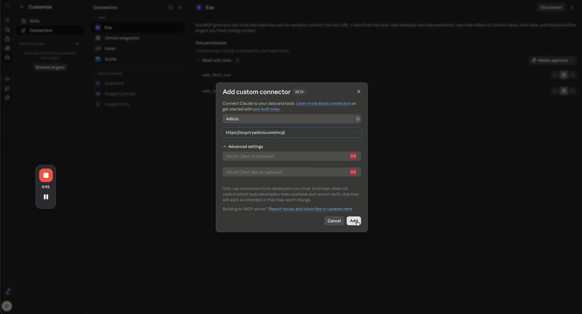582x314 pixels.
Task: Open chats via the speech bubbles sidebar icon
Action: pos(7,29)
